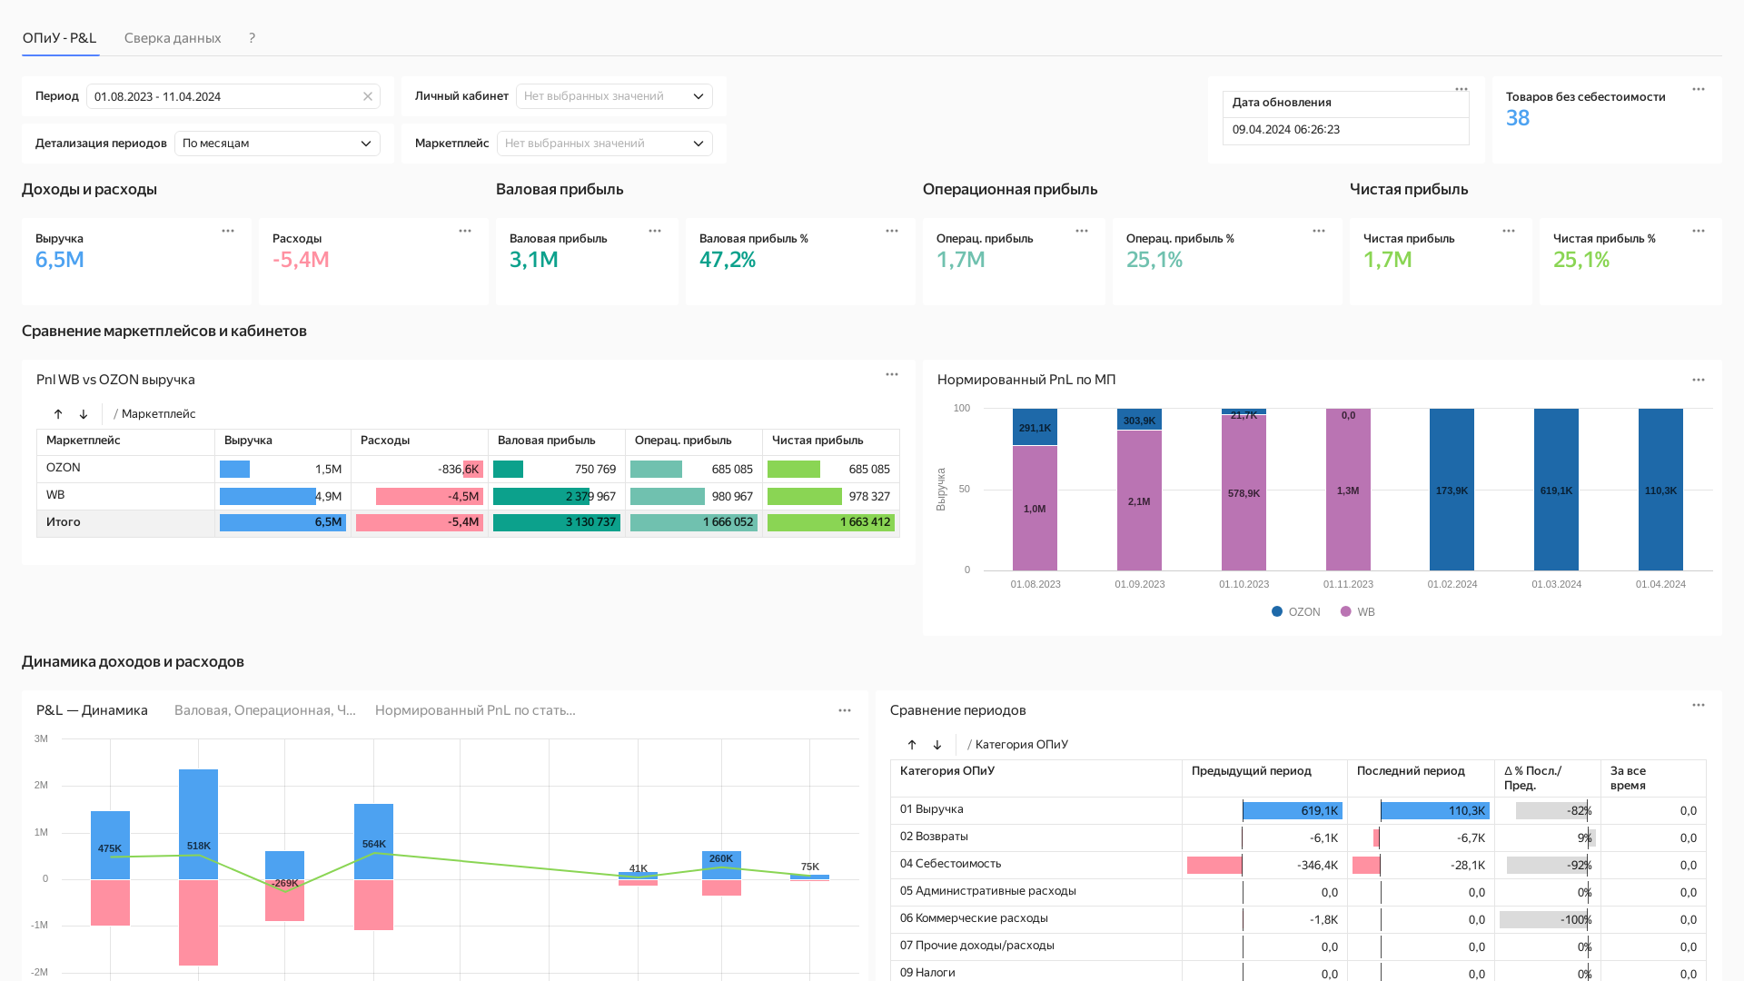Click 01.08.2023 stacked bar in normalized chart
This screenshot has height=981, width=1744.
tap(1035, 490)
